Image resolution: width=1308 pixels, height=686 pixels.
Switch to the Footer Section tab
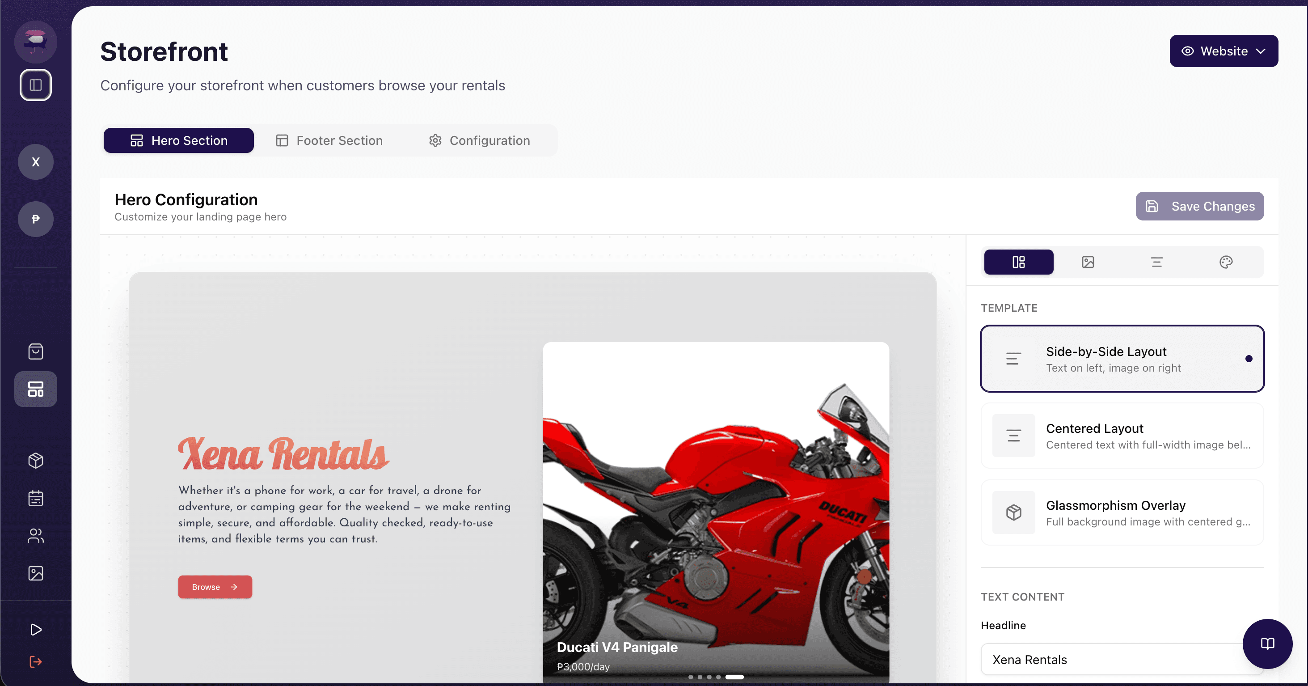(x=329, y=140)
